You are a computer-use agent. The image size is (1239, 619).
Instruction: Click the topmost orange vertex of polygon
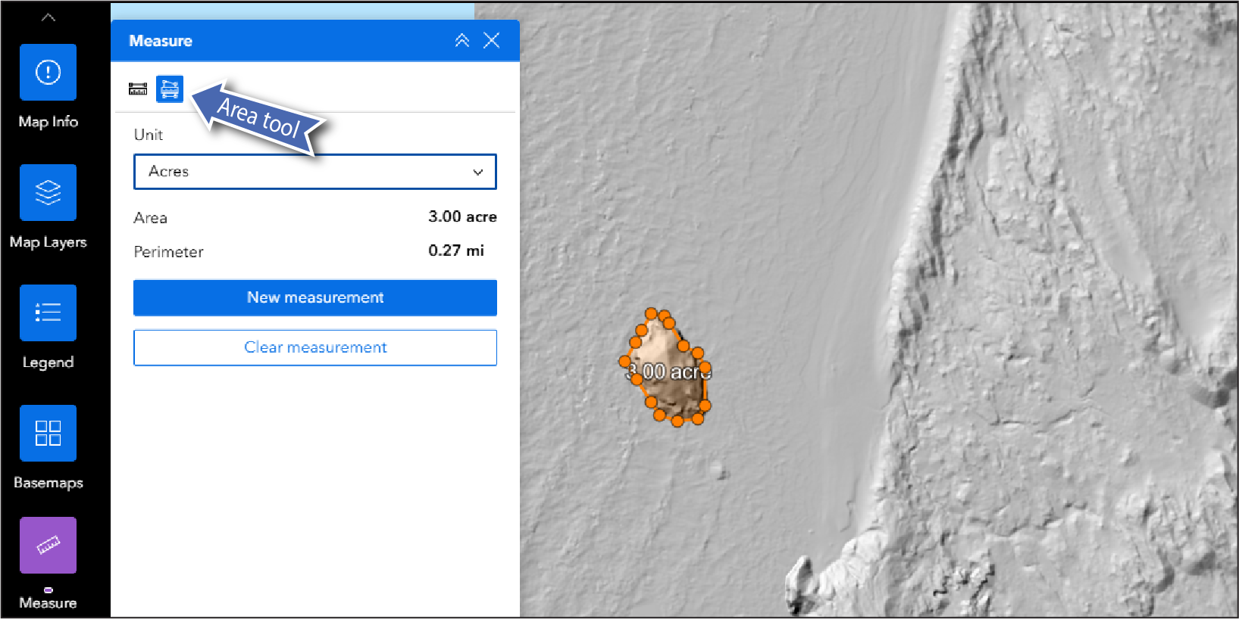tap(651, 313)
